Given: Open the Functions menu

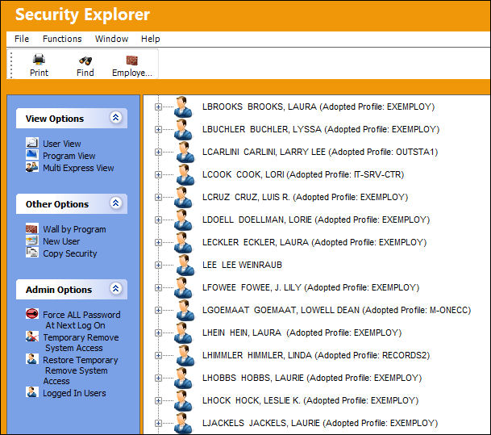Looking at the screenshot, I should point(62,39).
